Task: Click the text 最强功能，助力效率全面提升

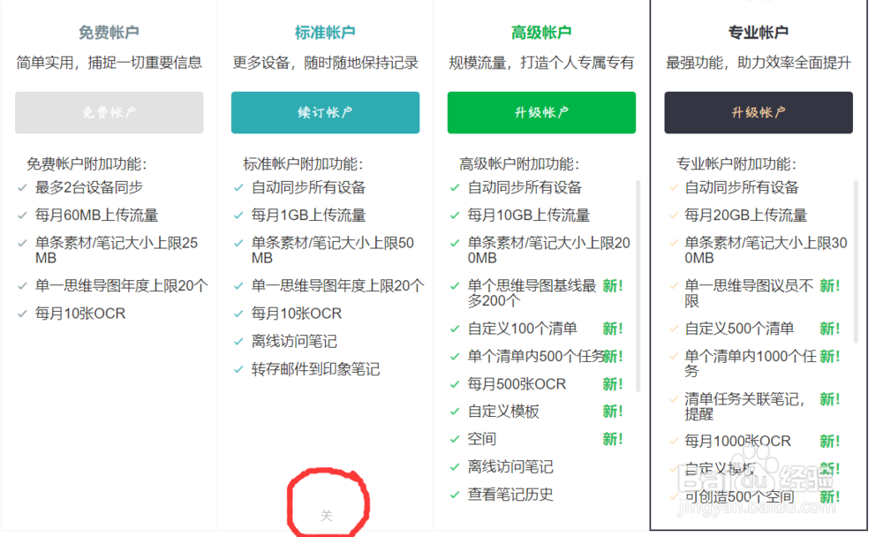Action: point(758,63)
